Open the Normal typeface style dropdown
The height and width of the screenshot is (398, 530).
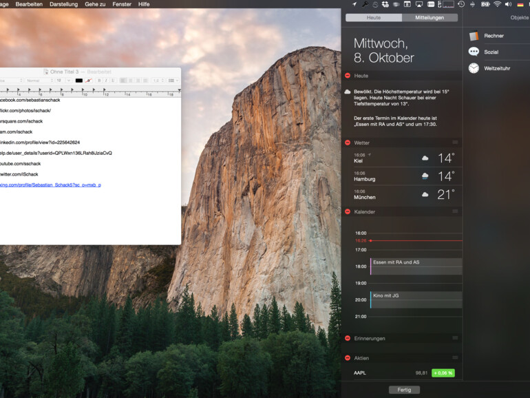39,81
